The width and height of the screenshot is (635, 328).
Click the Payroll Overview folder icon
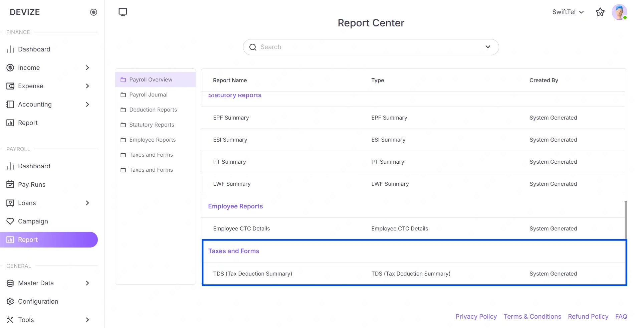123,80
